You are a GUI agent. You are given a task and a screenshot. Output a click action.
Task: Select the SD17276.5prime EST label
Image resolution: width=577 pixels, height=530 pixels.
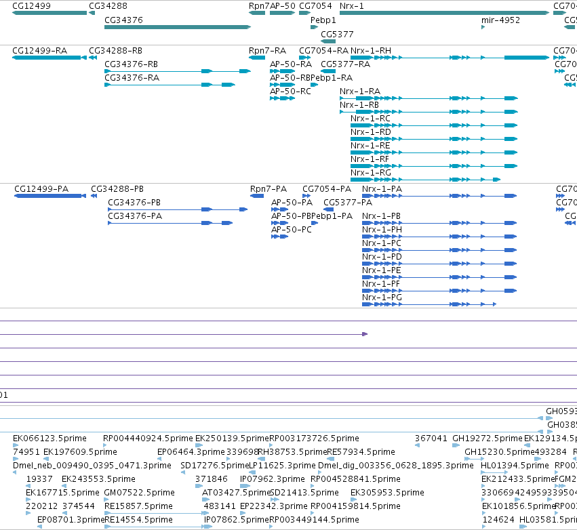point(215,465)
